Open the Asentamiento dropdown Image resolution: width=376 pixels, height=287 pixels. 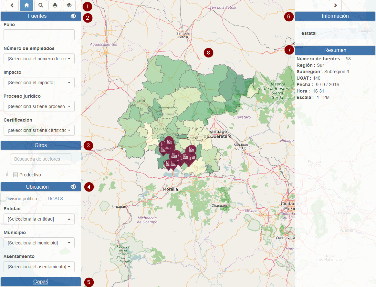(39, 267)
